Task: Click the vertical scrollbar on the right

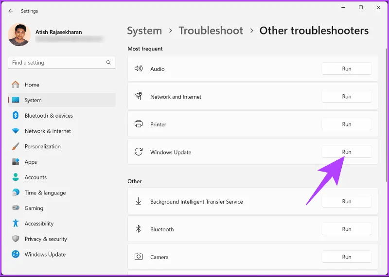Action: 386,115
